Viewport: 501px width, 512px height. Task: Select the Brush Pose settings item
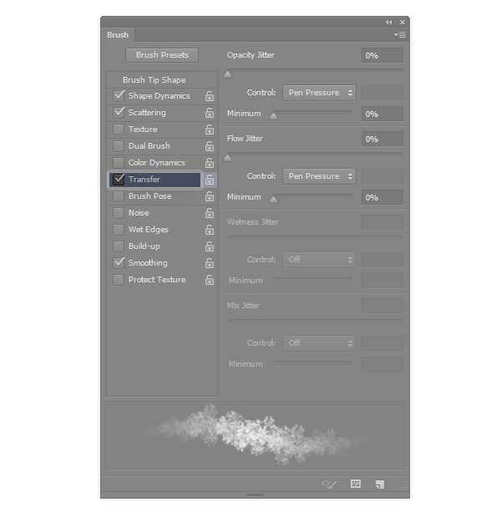pyautogui.click(x=149, y=196)
